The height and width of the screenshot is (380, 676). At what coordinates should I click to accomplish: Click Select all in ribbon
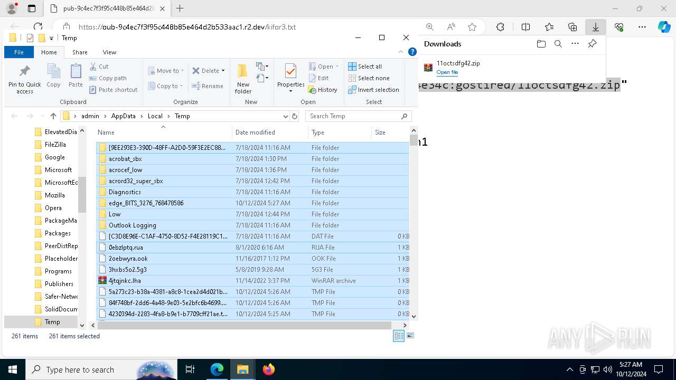[365, 66]
